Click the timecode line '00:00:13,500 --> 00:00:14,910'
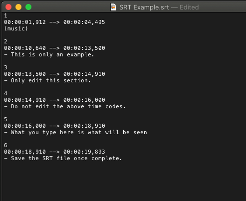246x201 pixels. coord(54,74)
